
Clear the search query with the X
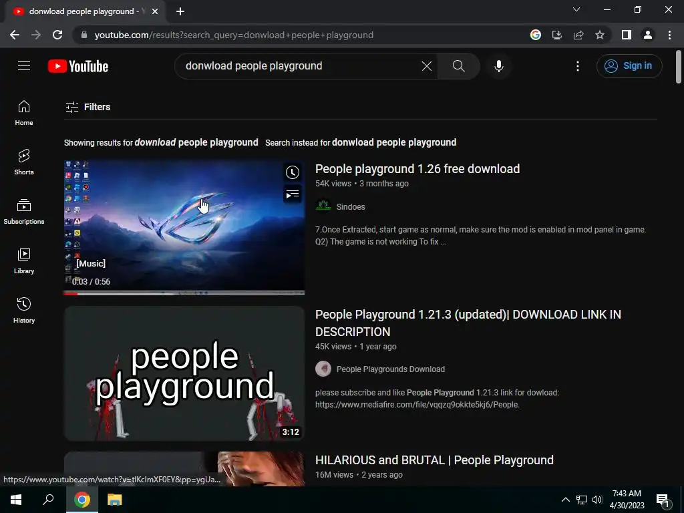coord(427,66)
